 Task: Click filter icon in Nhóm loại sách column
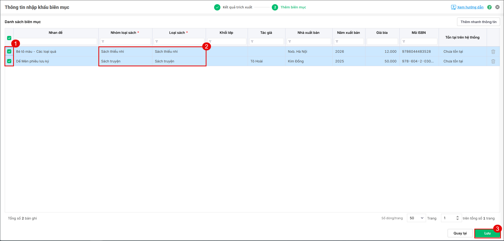(103, 41)
